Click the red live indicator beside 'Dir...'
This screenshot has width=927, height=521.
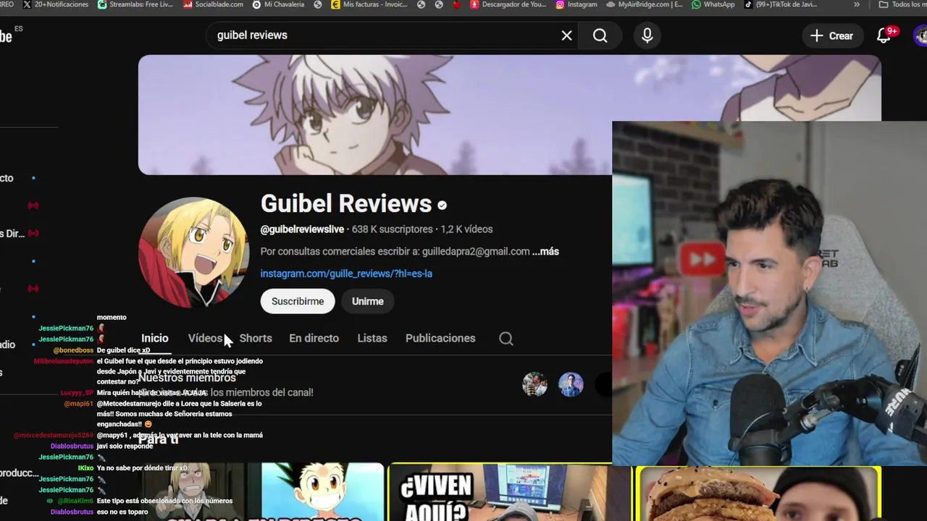(x=33, y=234)
